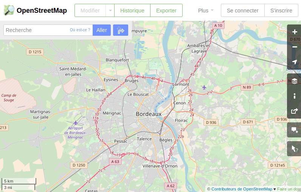The image size is (301, 192).
Task: Click the Modifier edit button
Action: click(x=90, y=11)
